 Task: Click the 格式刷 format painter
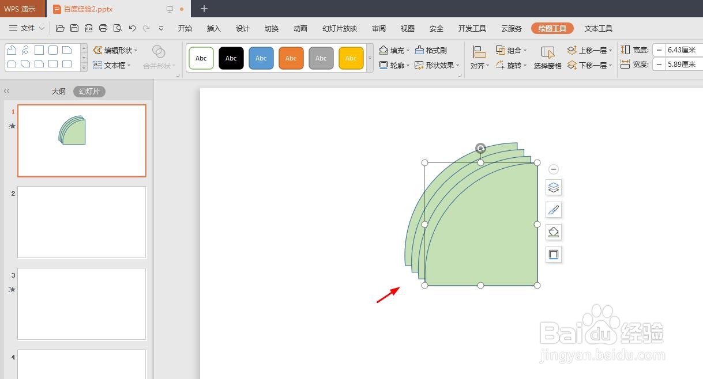(x=431, y=51)
